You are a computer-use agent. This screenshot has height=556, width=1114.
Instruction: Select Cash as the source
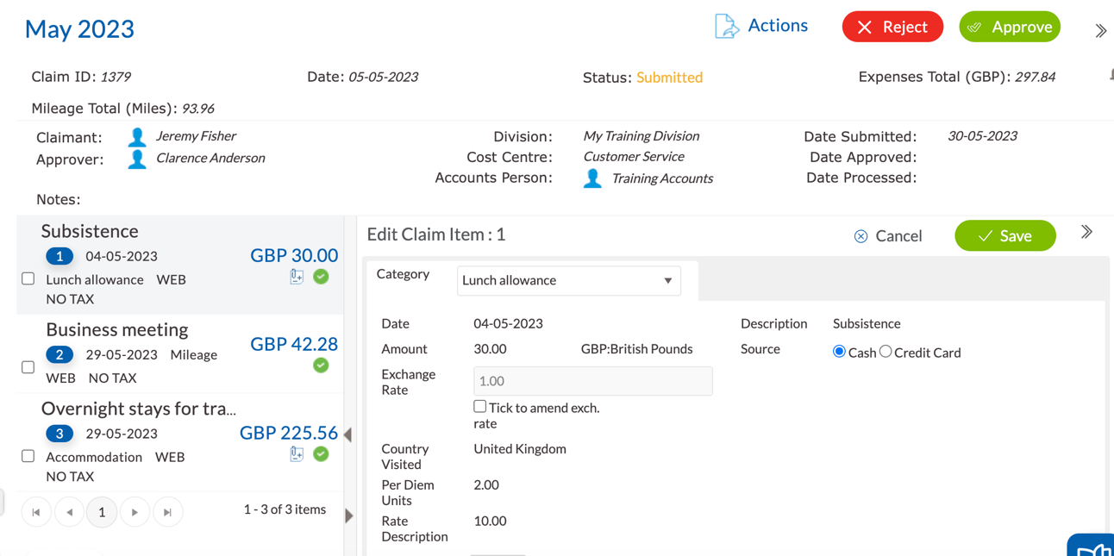(839, 352)
